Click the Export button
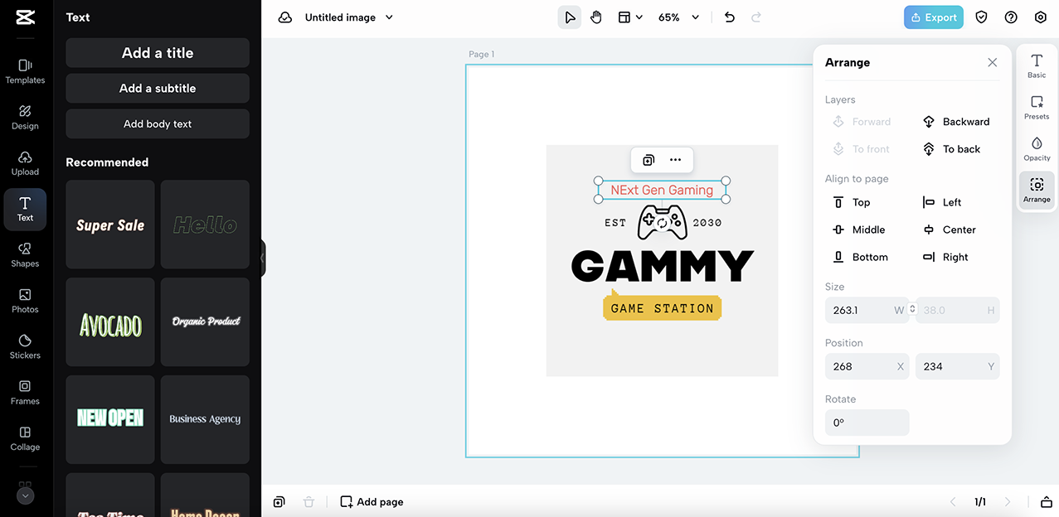The height and width of the screenshot is (517, 1059). [934, 17]
